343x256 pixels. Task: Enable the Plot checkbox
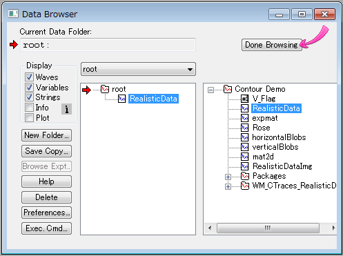(29, 118)
